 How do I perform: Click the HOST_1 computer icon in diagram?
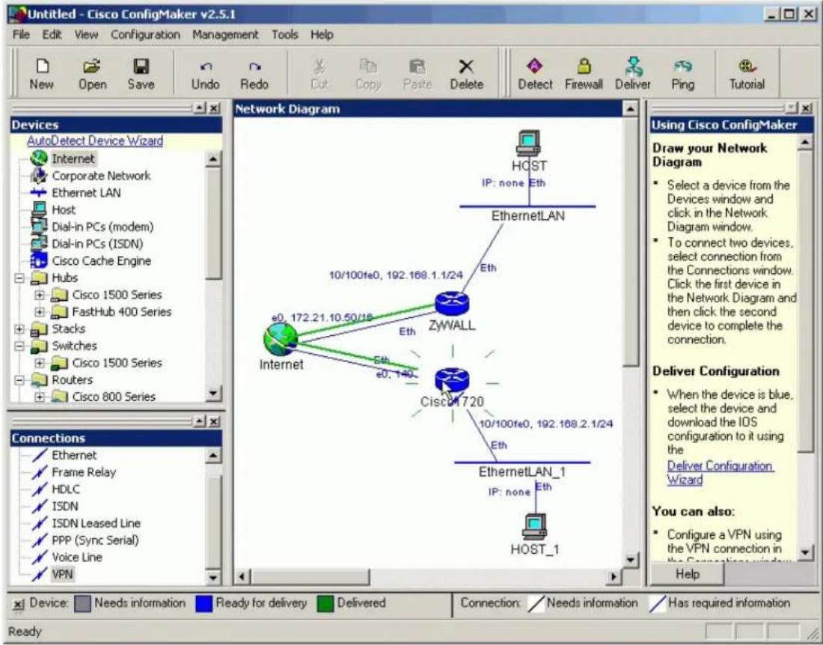point(535,526)
